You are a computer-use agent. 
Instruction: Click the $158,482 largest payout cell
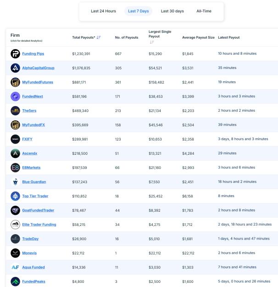[x=156, y=82]
